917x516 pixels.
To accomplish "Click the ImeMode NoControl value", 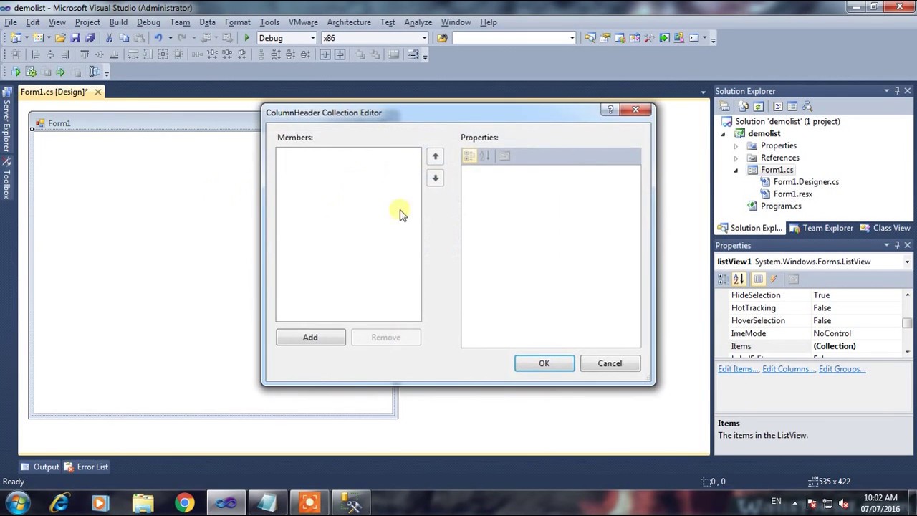I will (x=856, y=334).
